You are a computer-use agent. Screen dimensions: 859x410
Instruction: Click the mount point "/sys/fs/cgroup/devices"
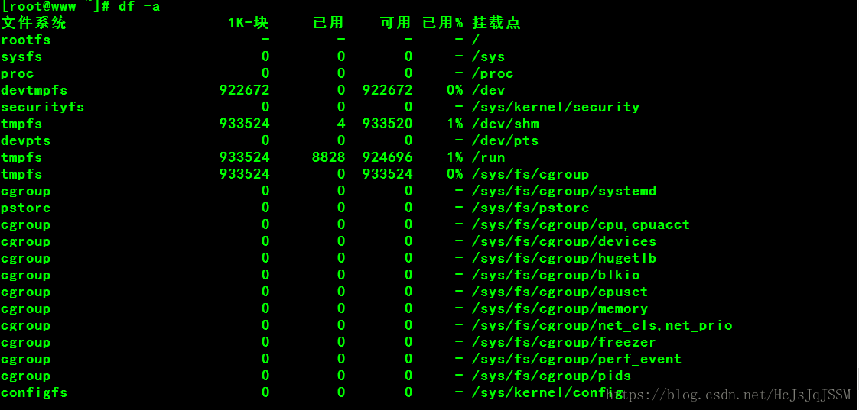coord(564,241)
